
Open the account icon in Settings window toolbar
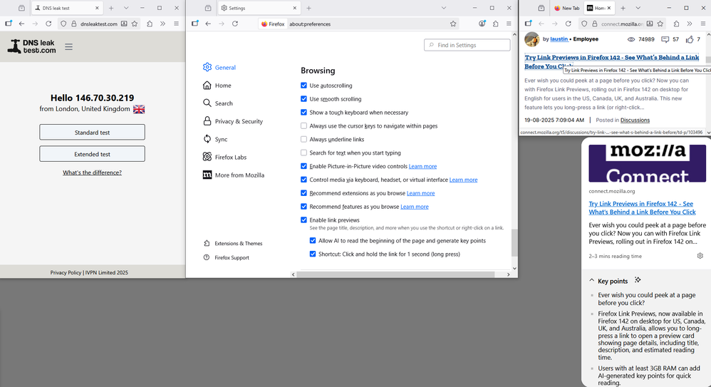(482, 24)
